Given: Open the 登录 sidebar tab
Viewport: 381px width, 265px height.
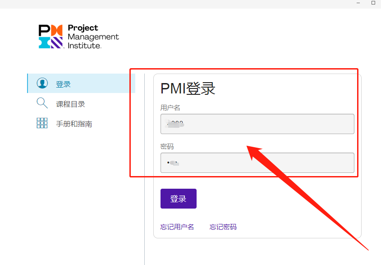Looking at the screenshot, I should pyautogui.click(x=64, y=84).
